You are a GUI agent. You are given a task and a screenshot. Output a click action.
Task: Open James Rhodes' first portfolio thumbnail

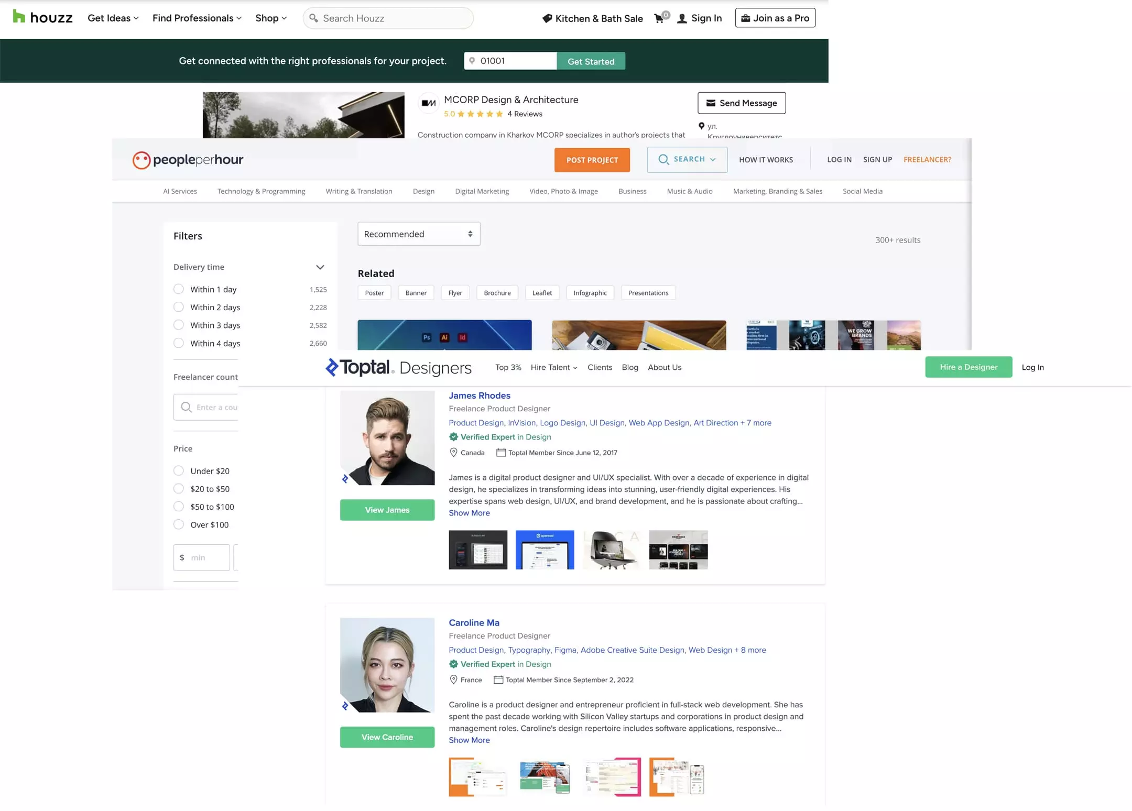(x=477, y=550)
